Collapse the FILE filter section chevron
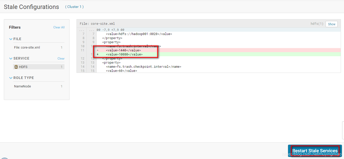Image resolution: width=344 pixels, height=159 pixels. tap(11, 39)
